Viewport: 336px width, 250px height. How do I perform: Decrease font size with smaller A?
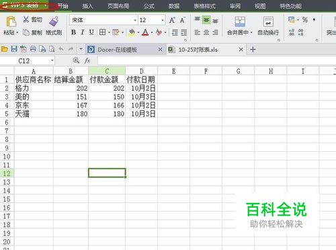[183, 20]
